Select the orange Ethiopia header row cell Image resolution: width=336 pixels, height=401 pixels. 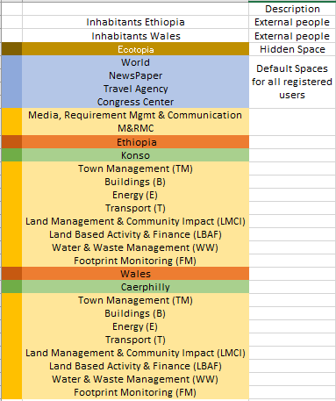click(135, 142)
